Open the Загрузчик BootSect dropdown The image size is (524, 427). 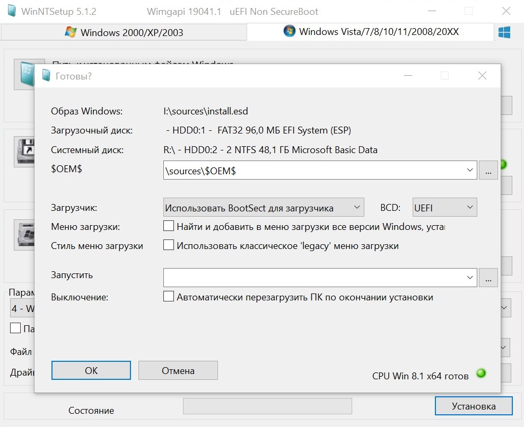click(264, 208)
